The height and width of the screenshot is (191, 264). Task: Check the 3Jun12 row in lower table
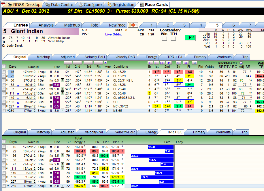[x=4, y=177]
